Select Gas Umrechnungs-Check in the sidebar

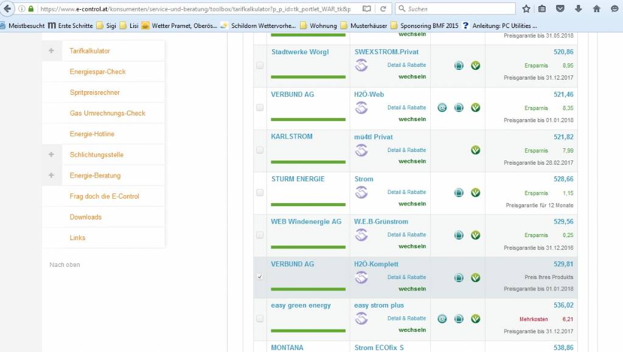pyautogui.click(x=108, y=113)
